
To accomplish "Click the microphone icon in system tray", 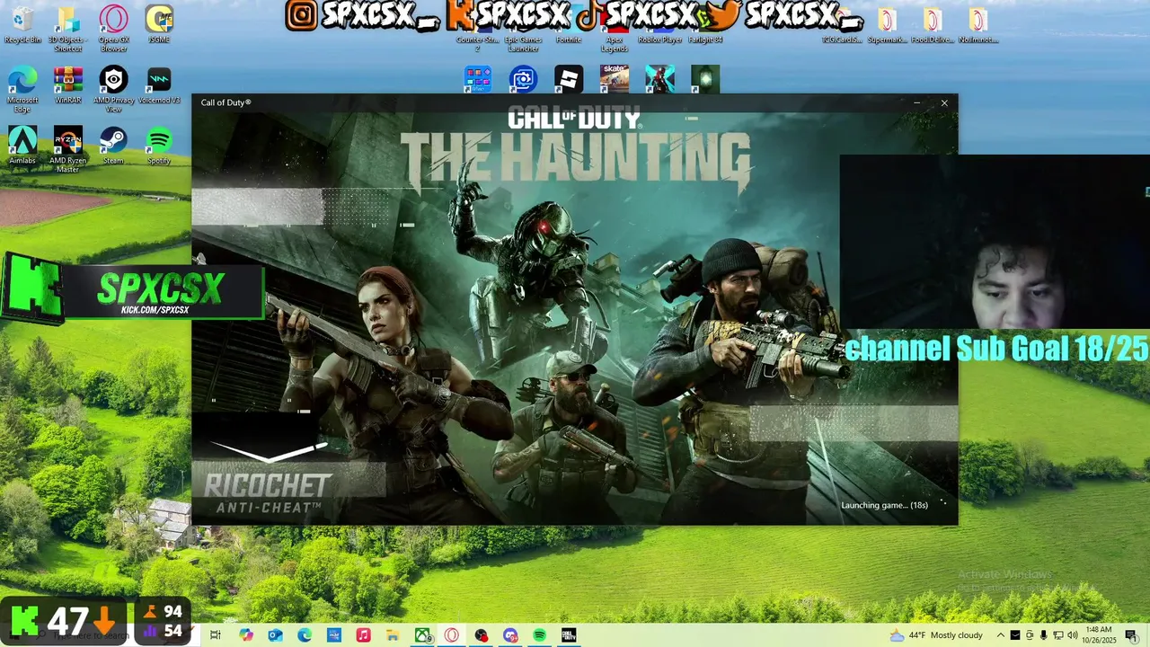I will [1043, 635].
